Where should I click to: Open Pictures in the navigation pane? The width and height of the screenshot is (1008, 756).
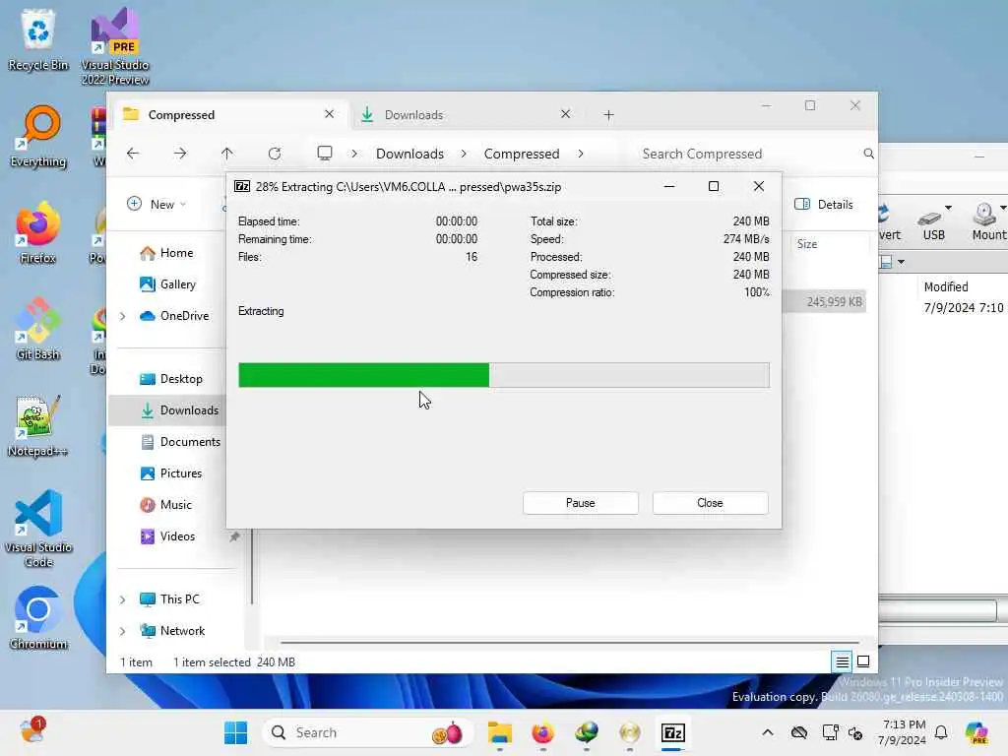tap(171, 473)
